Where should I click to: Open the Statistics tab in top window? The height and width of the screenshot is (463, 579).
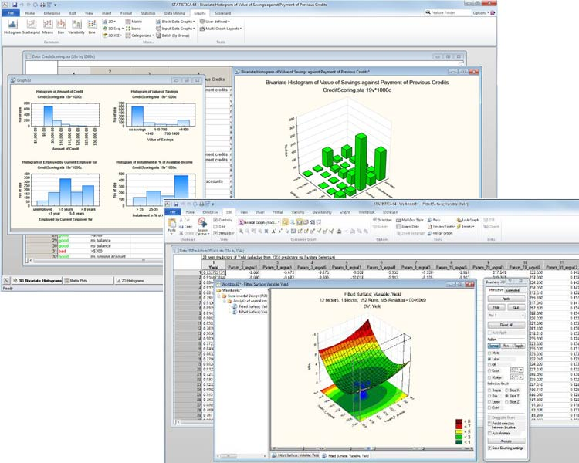coord(148,13)
